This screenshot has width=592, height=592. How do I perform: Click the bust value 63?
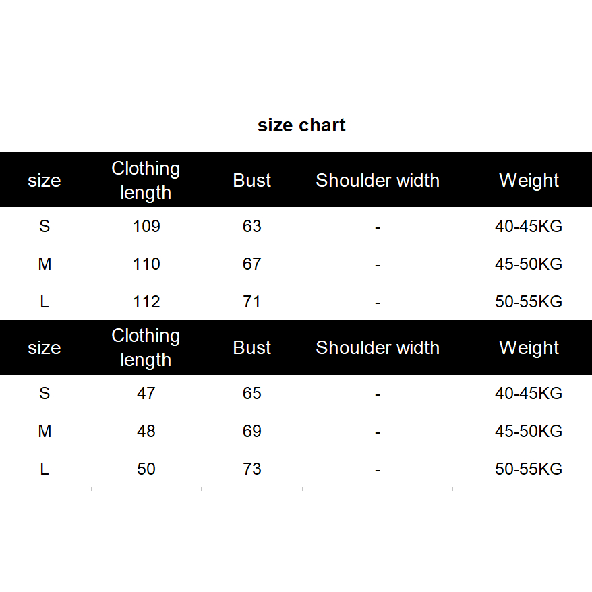(x=251, y=226)
